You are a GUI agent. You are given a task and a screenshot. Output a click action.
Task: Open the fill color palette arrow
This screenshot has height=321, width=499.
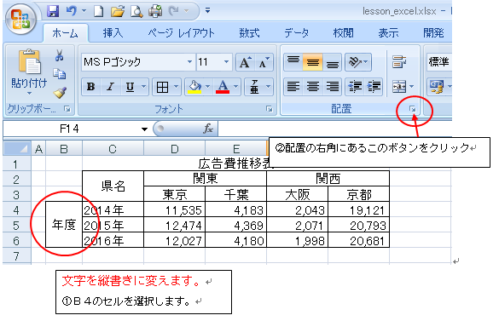point(207,87)
